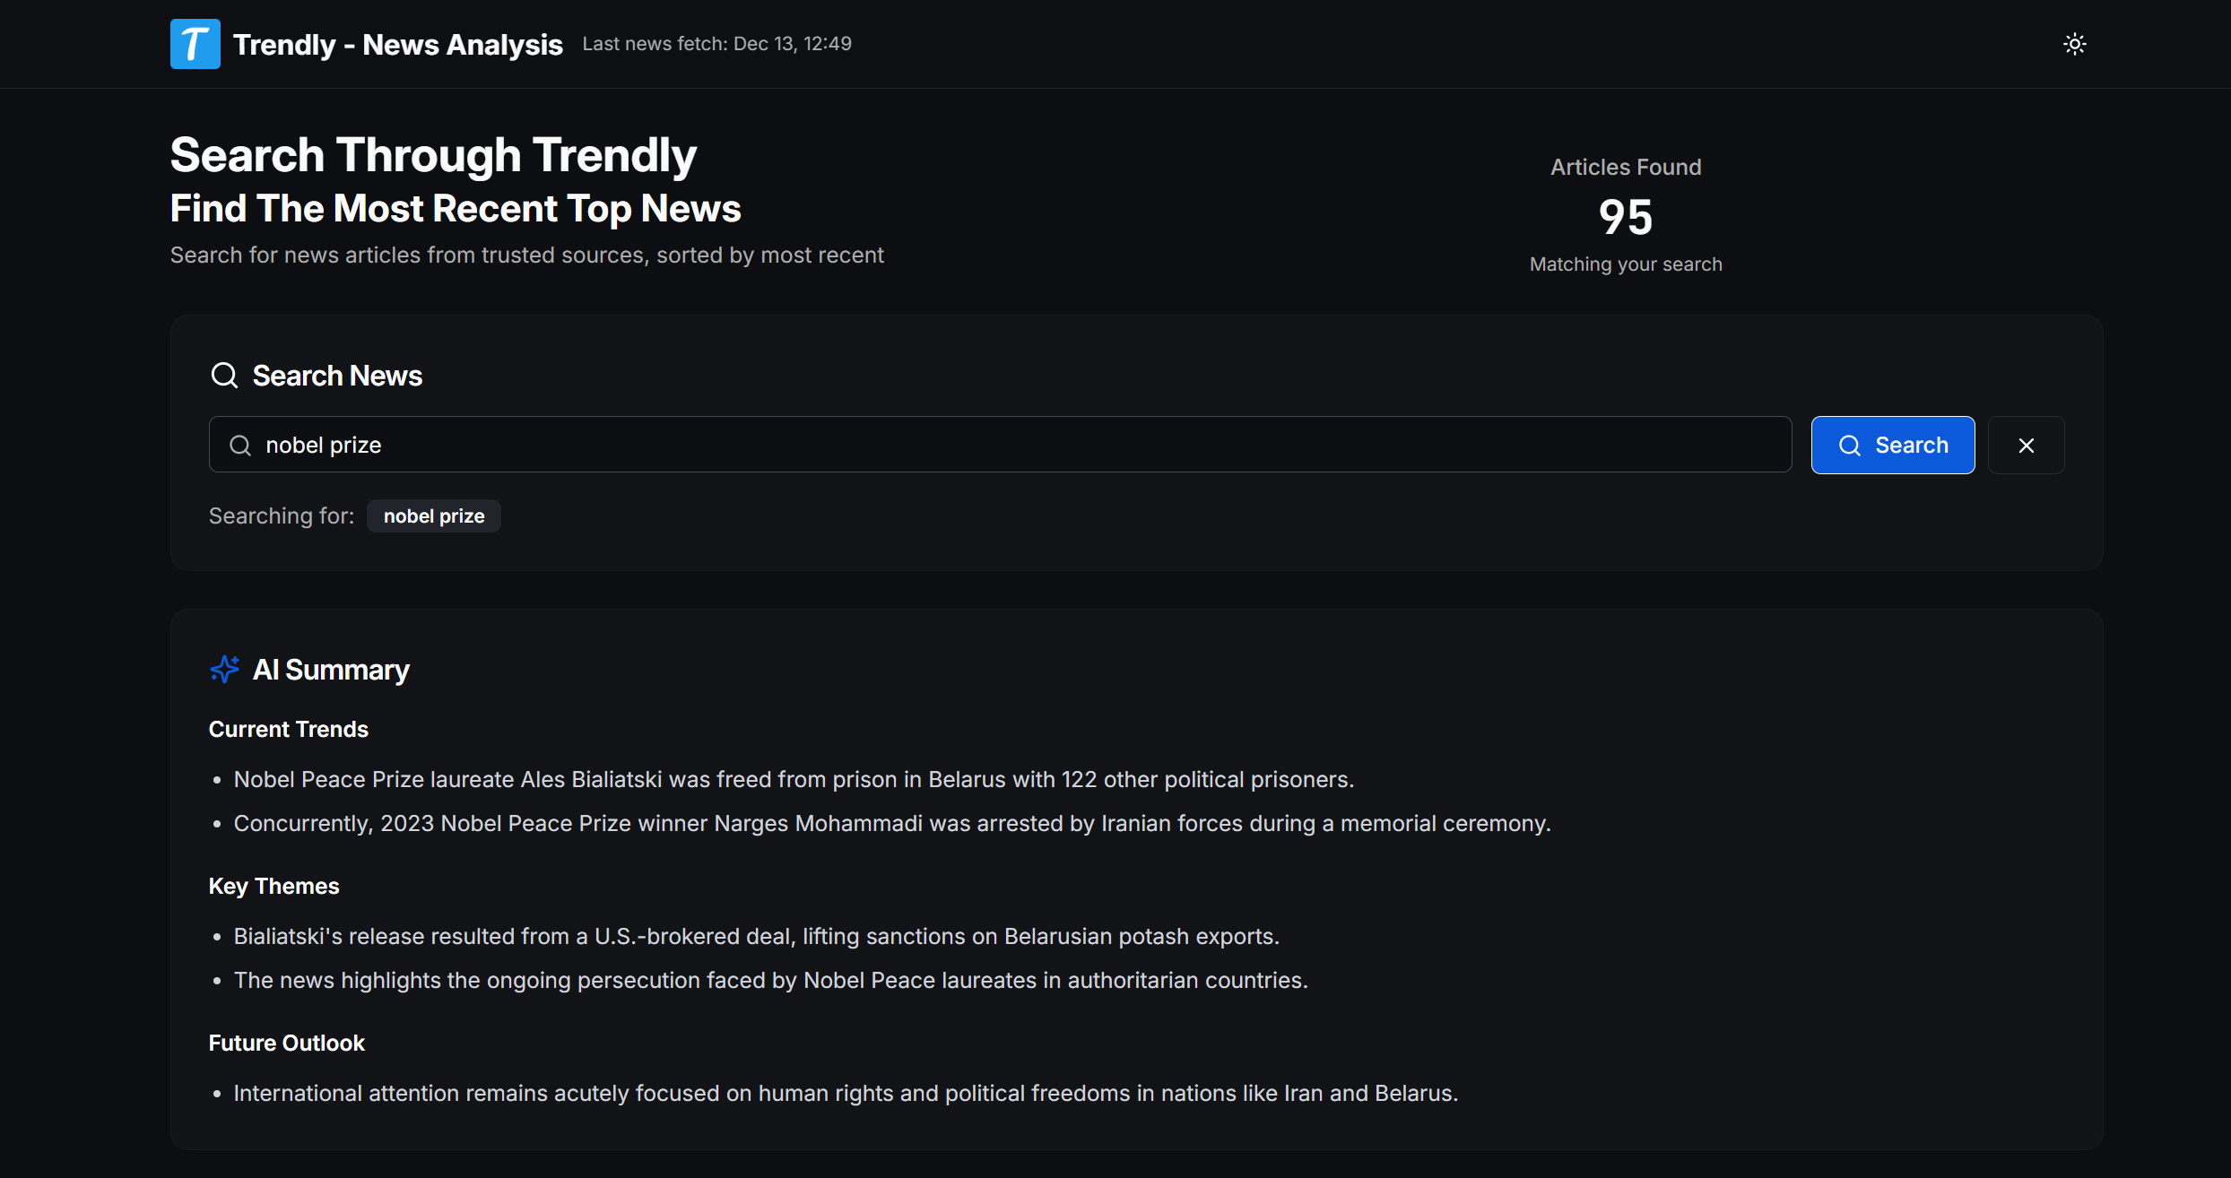Click the Last news fetch timestamp
The width and height of the screenshot is (2231, 1178).
coord(716,44)
